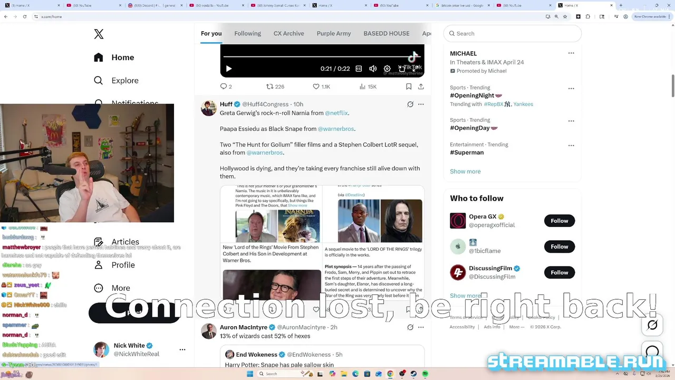The image size is (675, 380).
Task: Open more options on Huff's post
Action: 421,104
